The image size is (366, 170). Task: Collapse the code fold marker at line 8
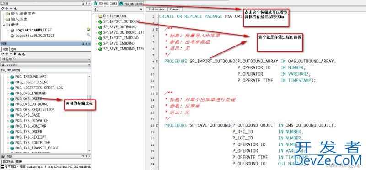[x=157, y=62]
